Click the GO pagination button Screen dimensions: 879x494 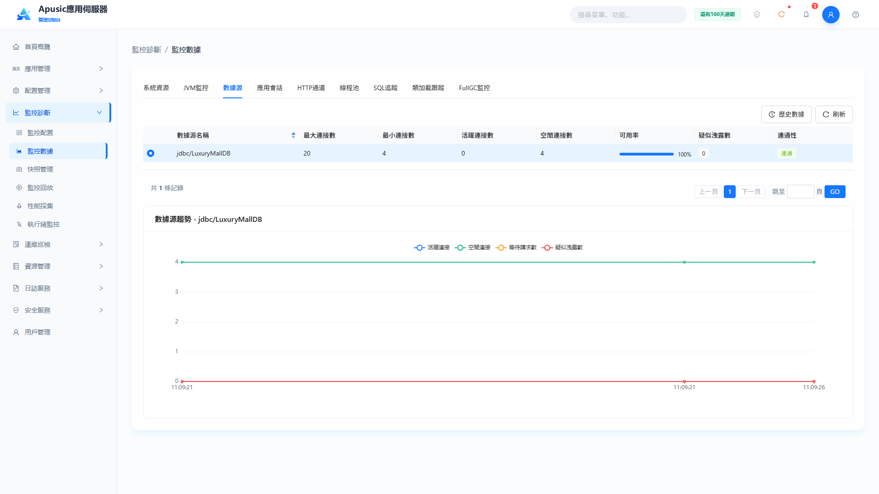(x=835, y=192)
